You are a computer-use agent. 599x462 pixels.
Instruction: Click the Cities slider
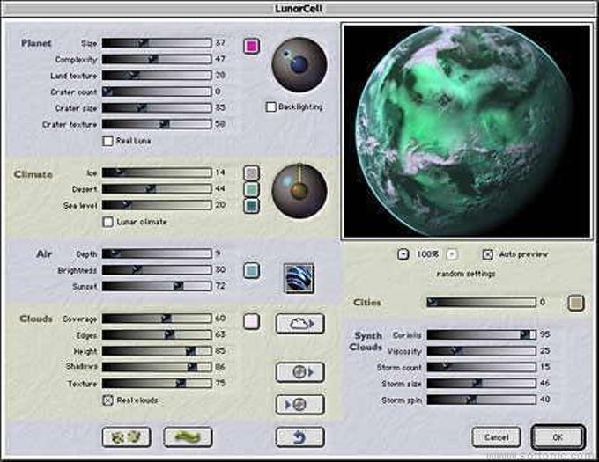[x=481, y=303]
